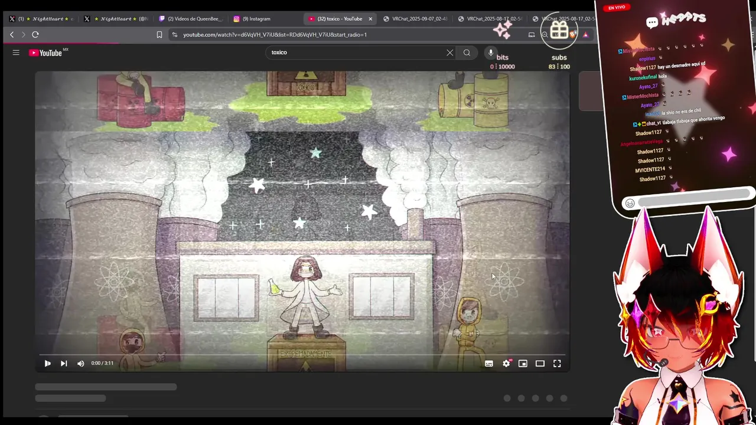Click the chat overlay message input

click(x=695, y=198)
